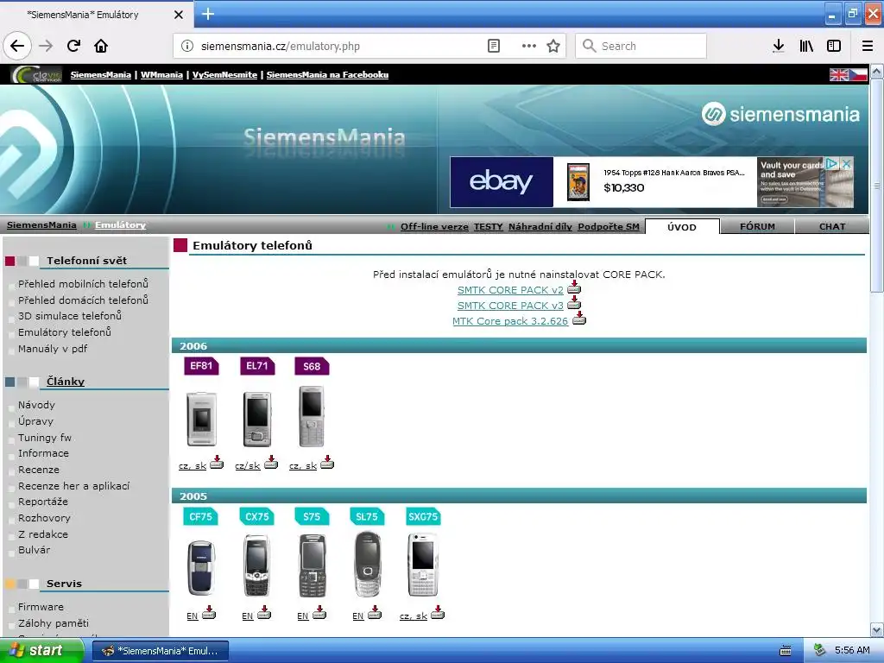Select SiemensMania Emul taskbar window button
The height and width of the screenshot is (663, 884).
click(160, 651)
